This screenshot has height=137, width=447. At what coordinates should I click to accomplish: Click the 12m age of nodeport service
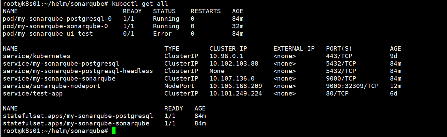click(x=395, y=86)
